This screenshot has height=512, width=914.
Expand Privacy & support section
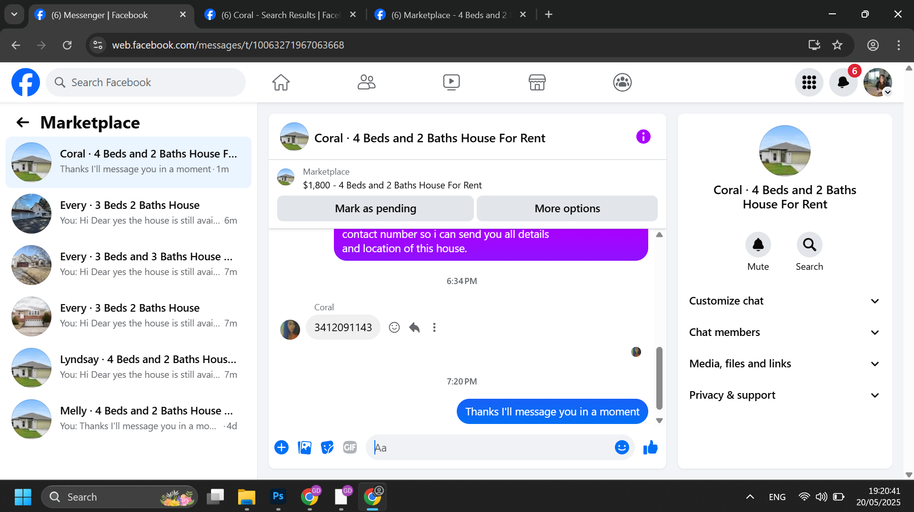784,395
